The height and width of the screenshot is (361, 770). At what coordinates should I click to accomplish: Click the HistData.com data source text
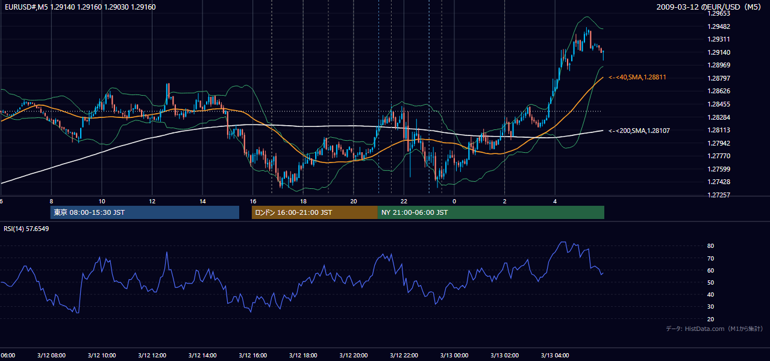(x=715, y=329)
